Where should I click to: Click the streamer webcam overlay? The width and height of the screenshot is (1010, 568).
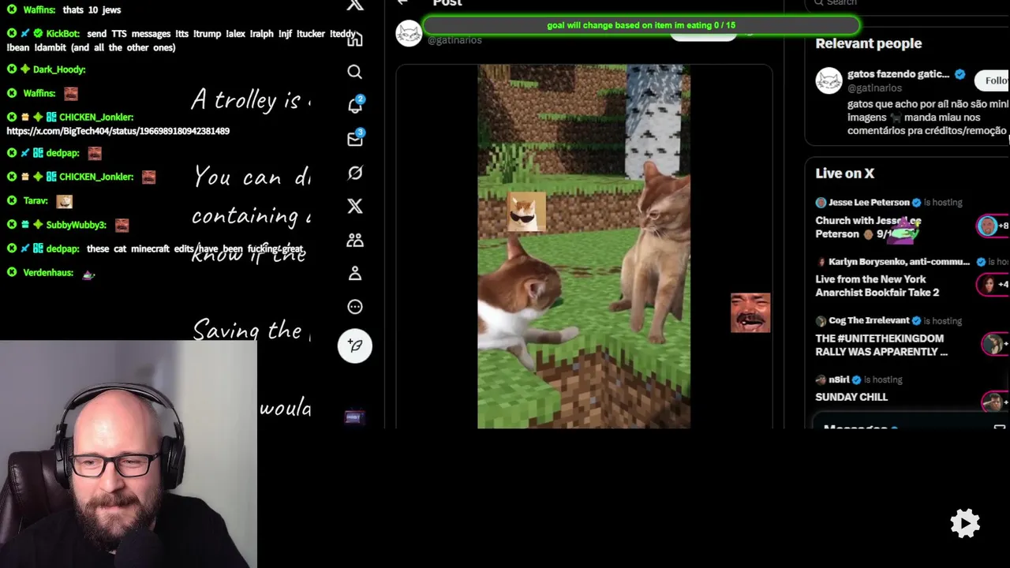[x=129, y=454]
